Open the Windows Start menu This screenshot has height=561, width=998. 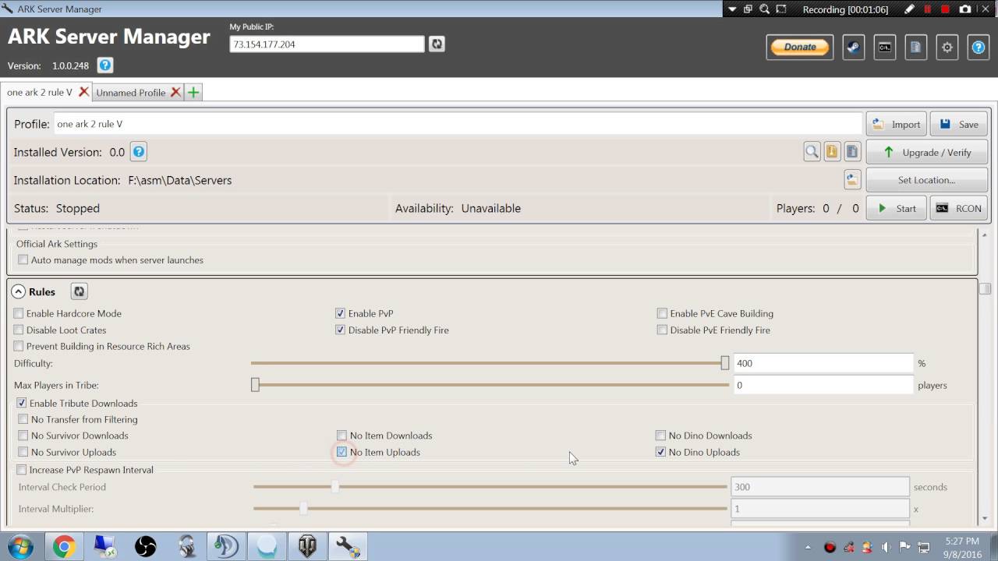click(21, 546)
